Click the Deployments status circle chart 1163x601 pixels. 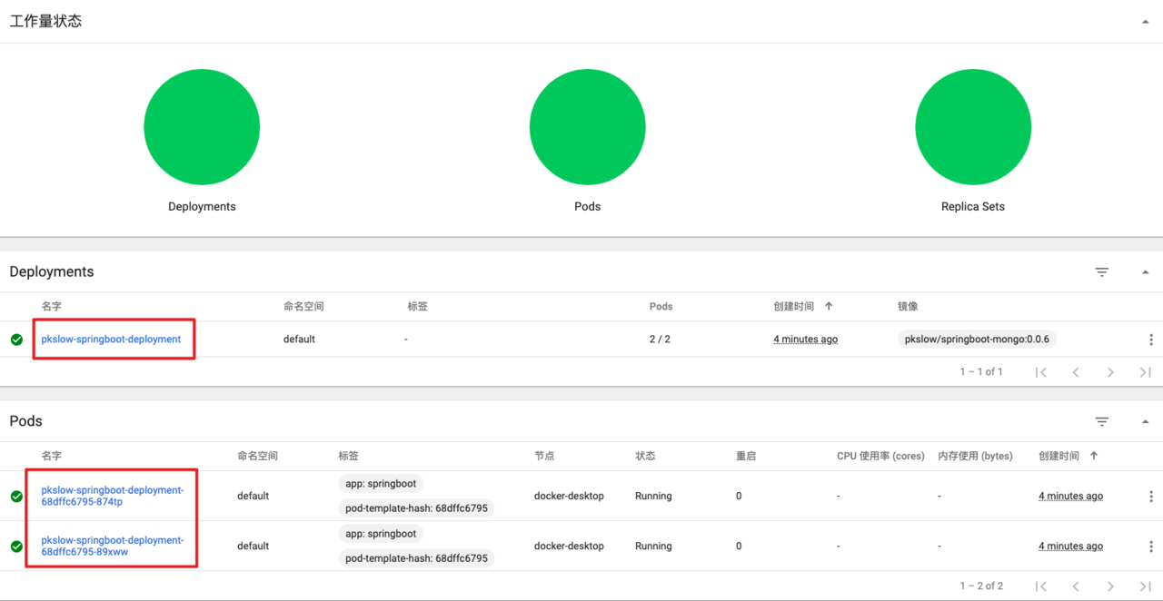202,127
